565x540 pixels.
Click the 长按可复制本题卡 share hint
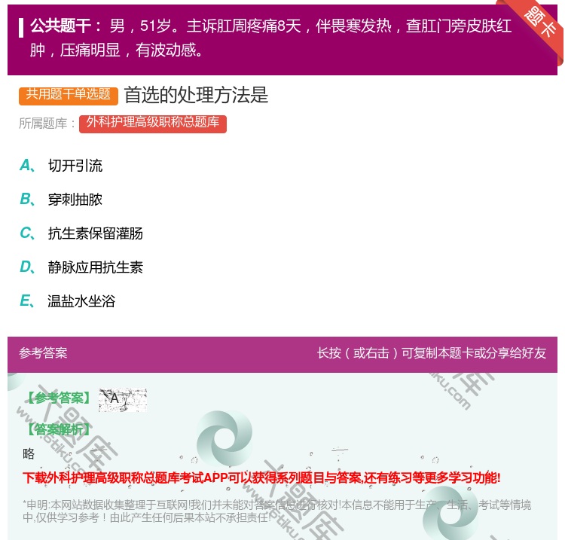coord(432,353)
